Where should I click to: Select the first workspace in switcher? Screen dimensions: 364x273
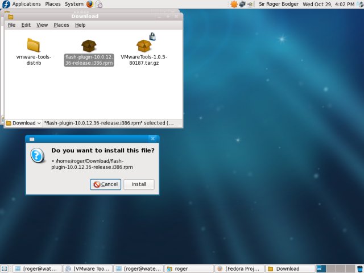(x=321, y=268)
